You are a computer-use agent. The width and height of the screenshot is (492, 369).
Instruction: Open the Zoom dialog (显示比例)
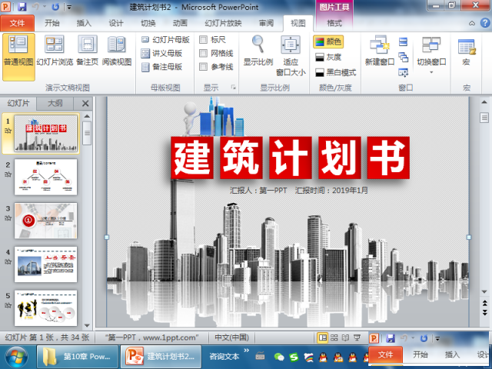point(258,51)
